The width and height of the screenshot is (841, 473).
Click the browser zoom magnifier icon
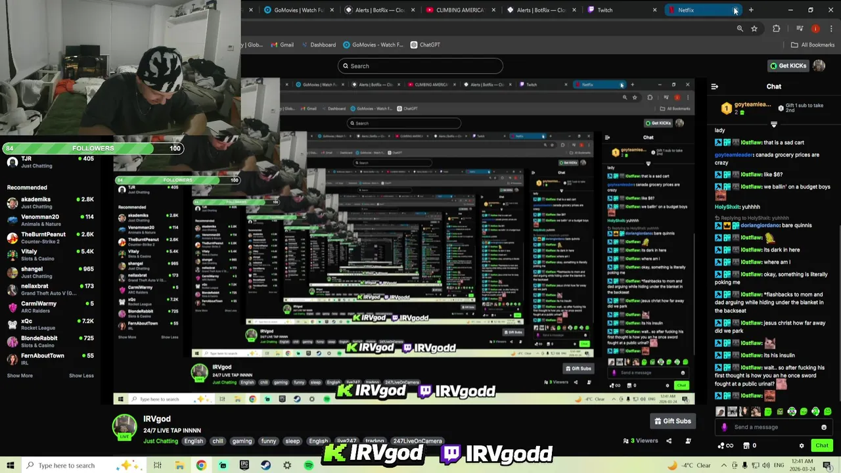coord(740,28)
